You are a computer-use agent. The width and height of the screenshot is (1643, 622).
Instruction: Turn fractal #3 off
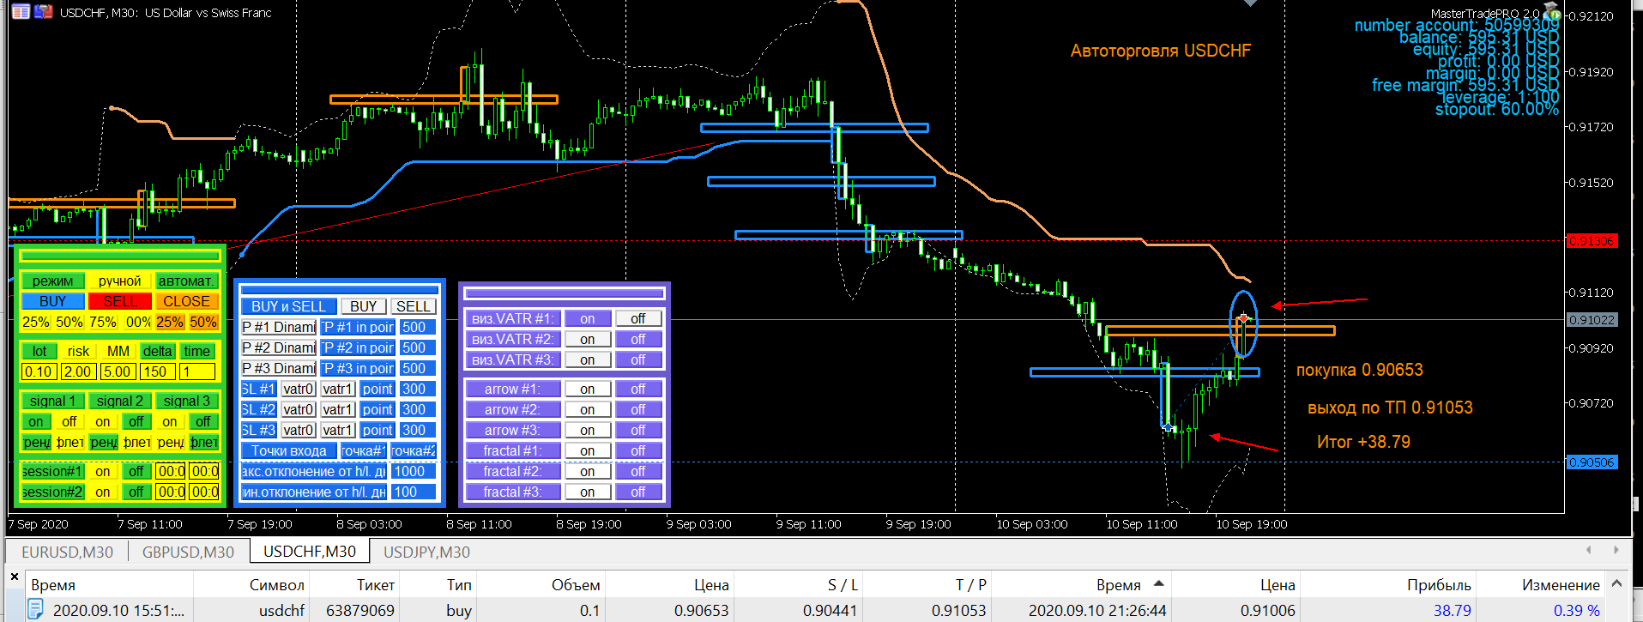tap(638, 492)
